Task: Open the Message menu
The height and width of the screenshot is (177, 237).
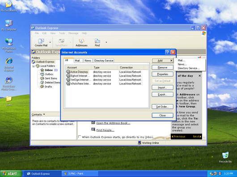Action: (x=73, y=33)
